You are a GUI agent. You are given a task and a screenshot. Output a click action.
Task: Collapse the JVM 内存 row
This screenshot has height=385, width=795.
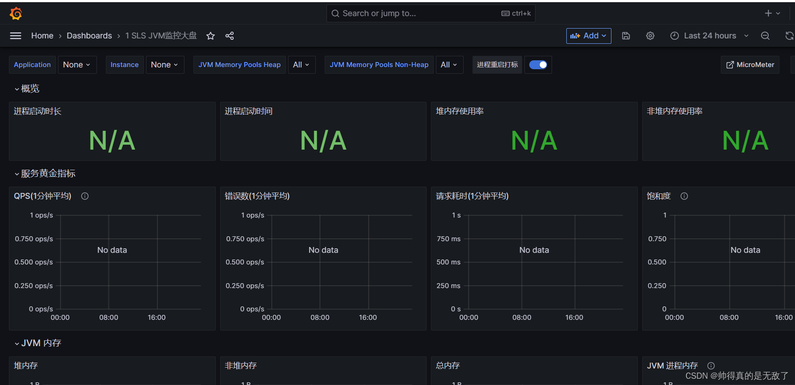(x=38, y=343)
